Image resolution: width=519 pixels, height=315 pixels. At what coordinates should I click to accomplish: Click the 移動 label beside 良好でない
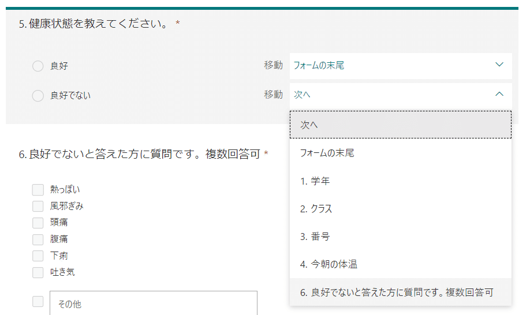pyautogui.click(x=273, y=95)
